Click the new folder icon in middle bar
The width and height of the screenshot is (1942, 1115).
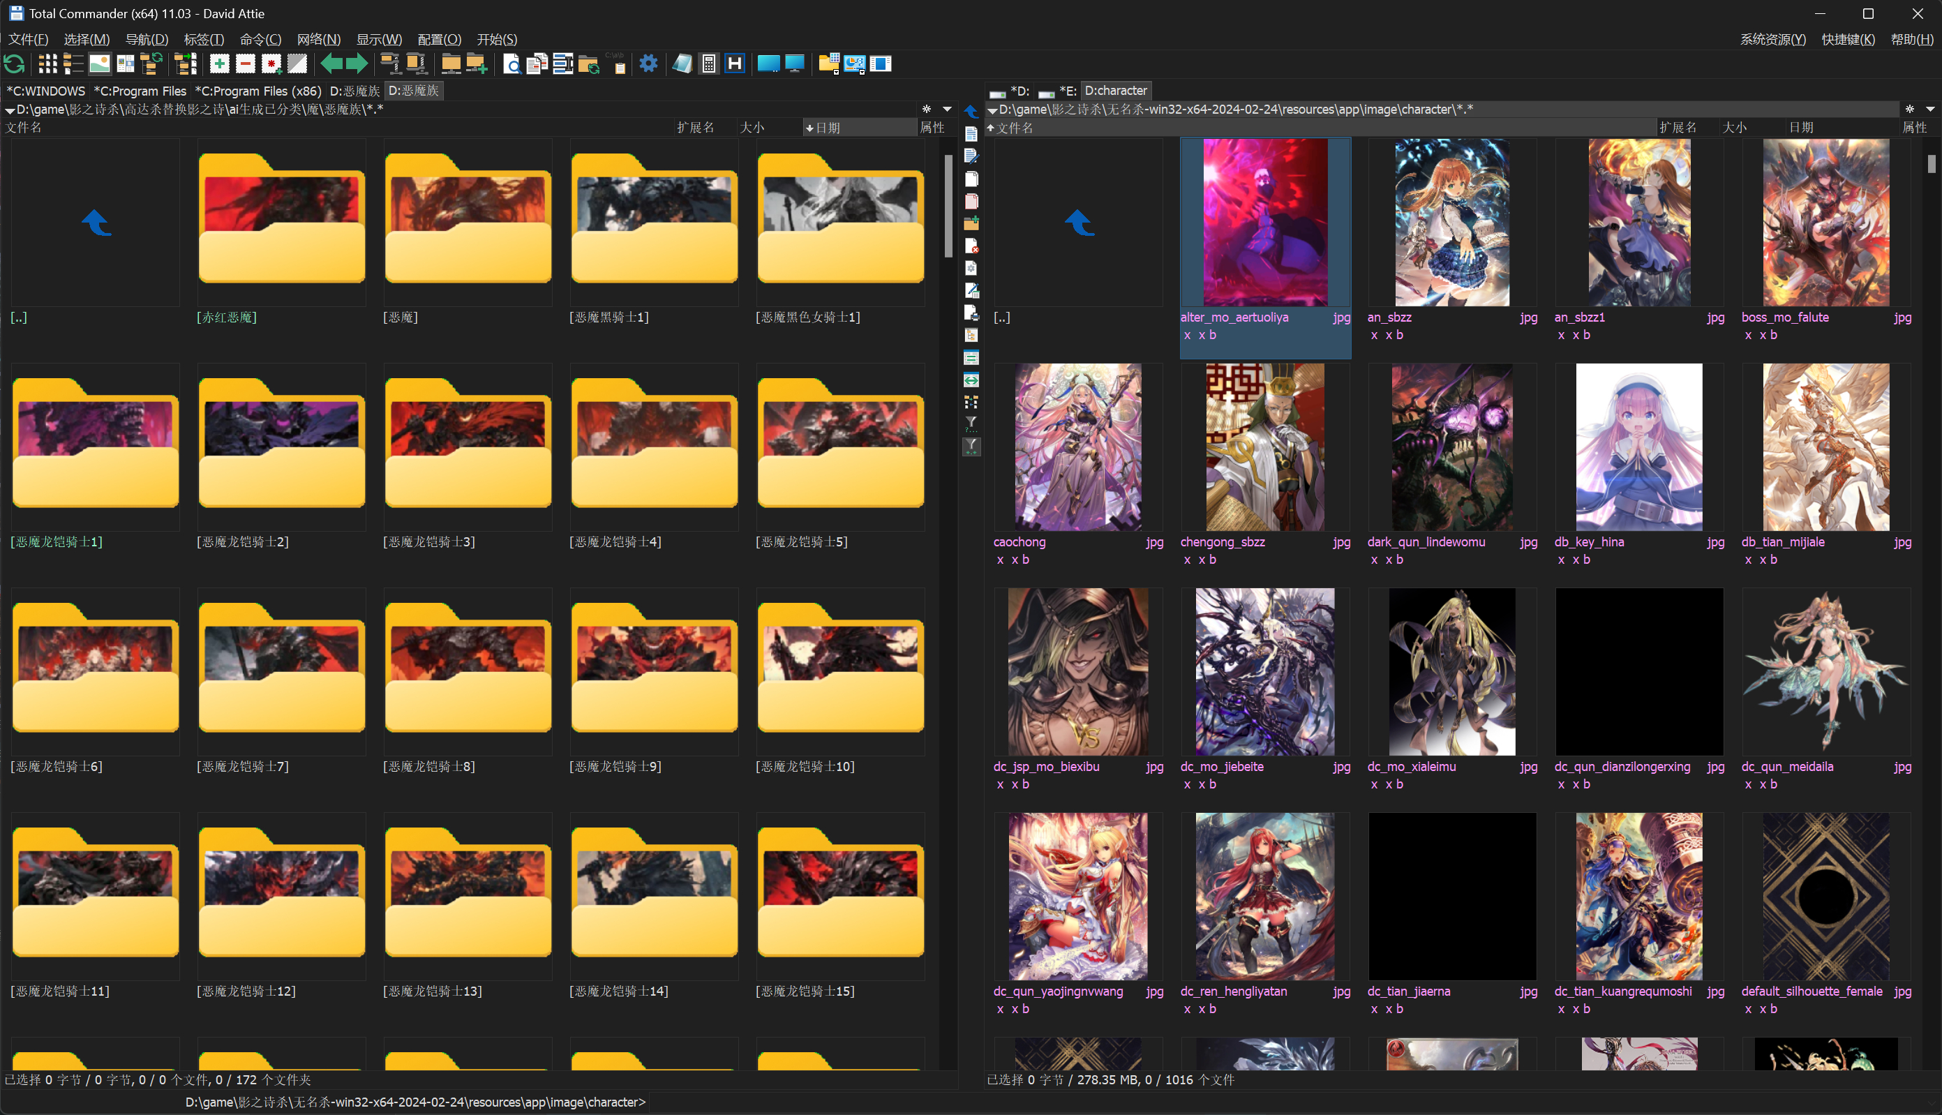(x=971, y=223)
